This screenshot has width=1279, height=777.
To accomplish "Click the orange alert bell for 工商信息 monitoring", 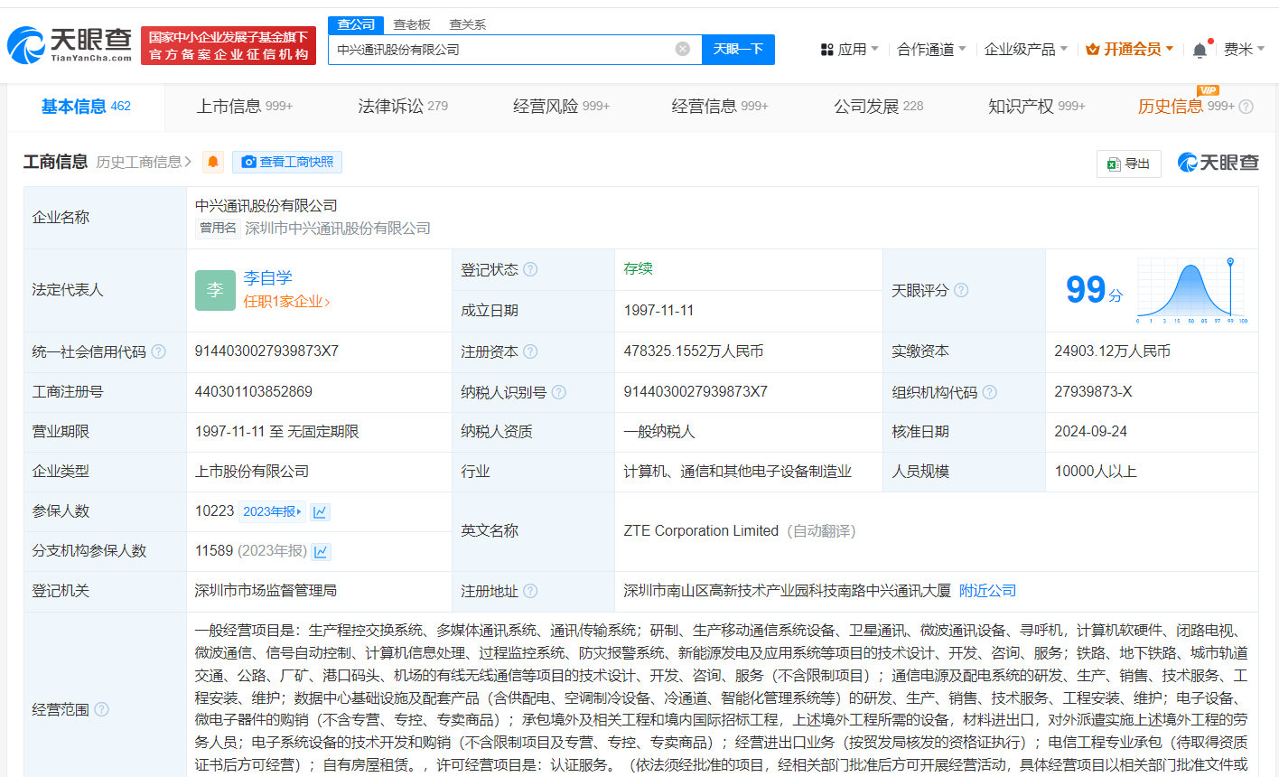I will coord(213,162).
